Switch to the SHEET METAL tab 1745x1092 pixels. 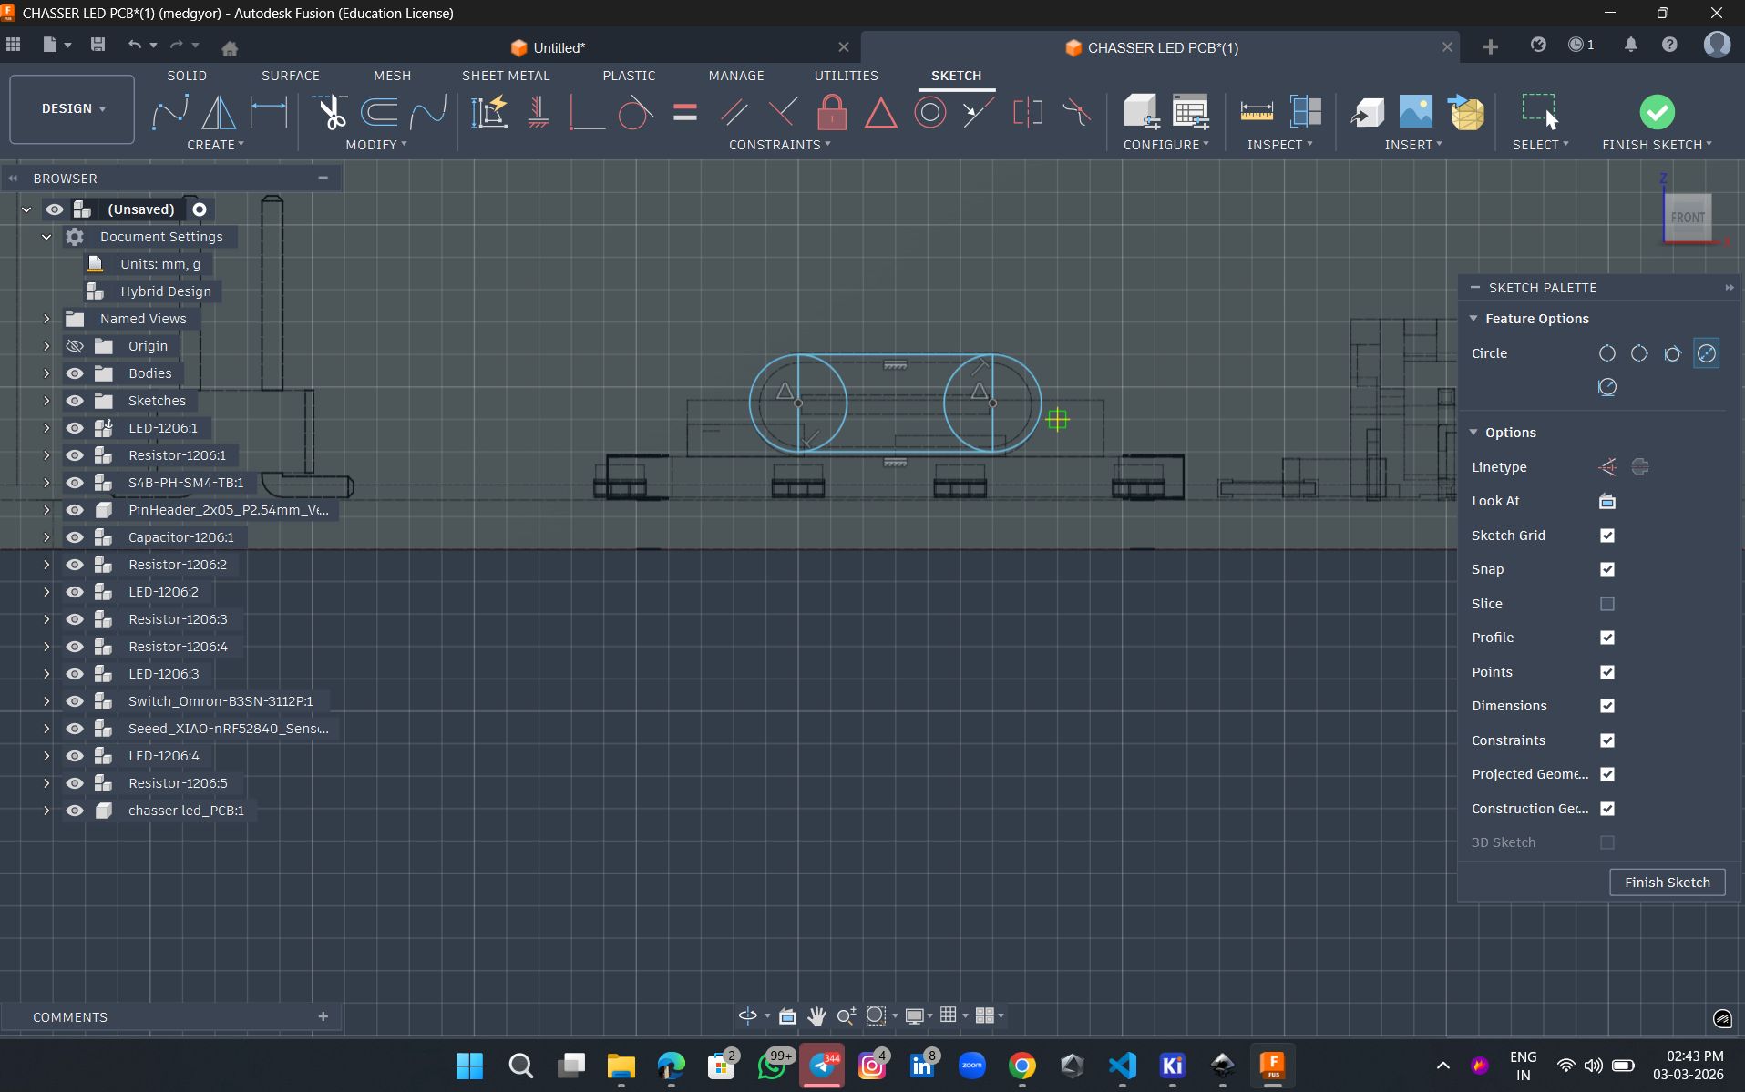click(506, 76)
